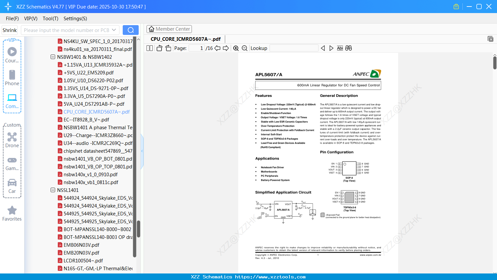
Task: Click the XZZ Schematics app logo
Action: 8,7
